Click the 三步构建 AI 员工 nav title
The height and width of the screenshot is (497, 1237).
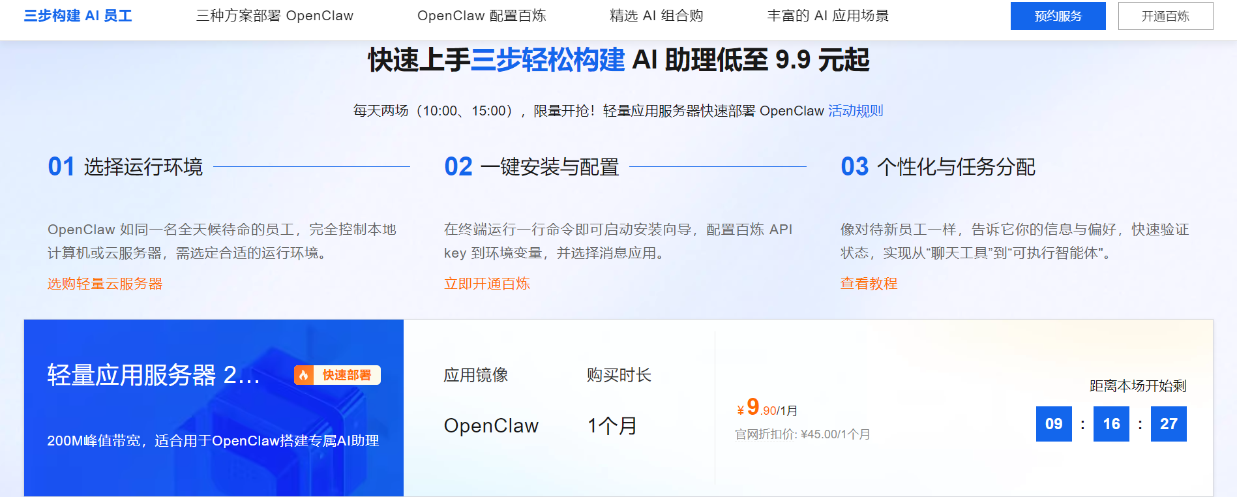[78, 16]
